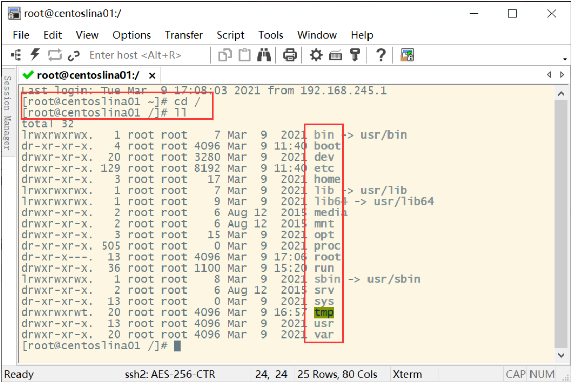Click the highlighted tmp directory name
The width and height of the screenshot is (572, 383).
[x=324, y=312]
